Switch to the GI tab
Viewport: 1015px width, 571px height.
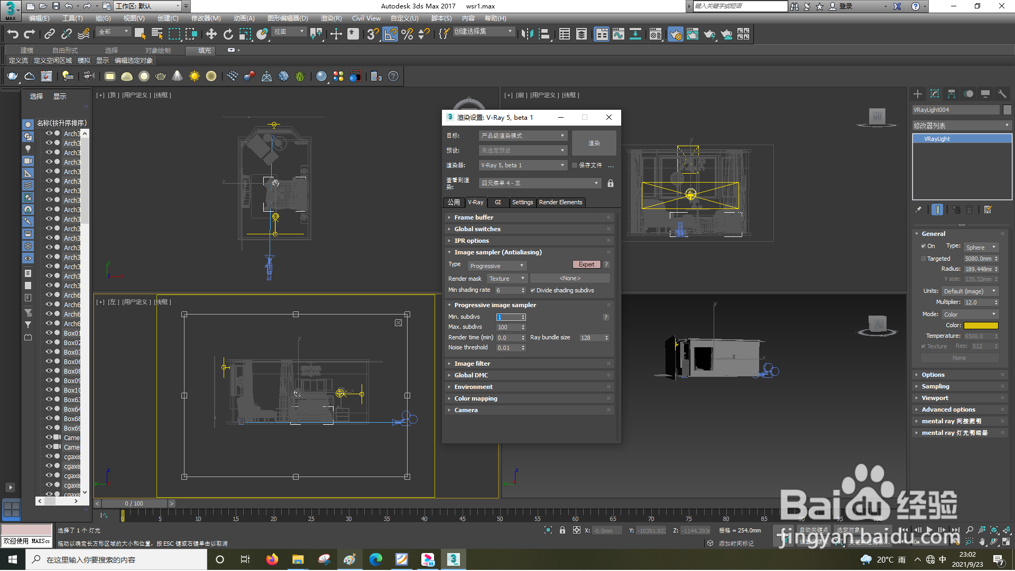click(497, 203)
